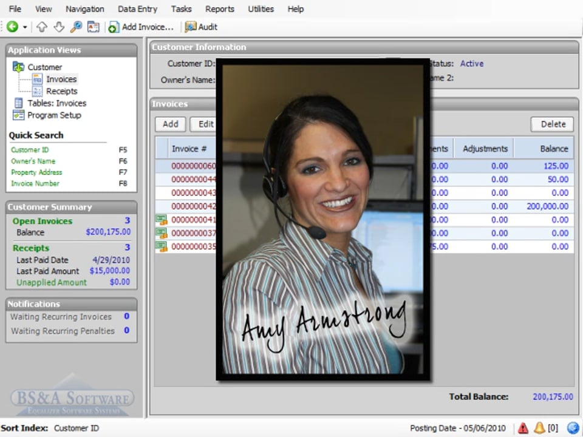
Task: Open the File menu
Action: point(15,9)
